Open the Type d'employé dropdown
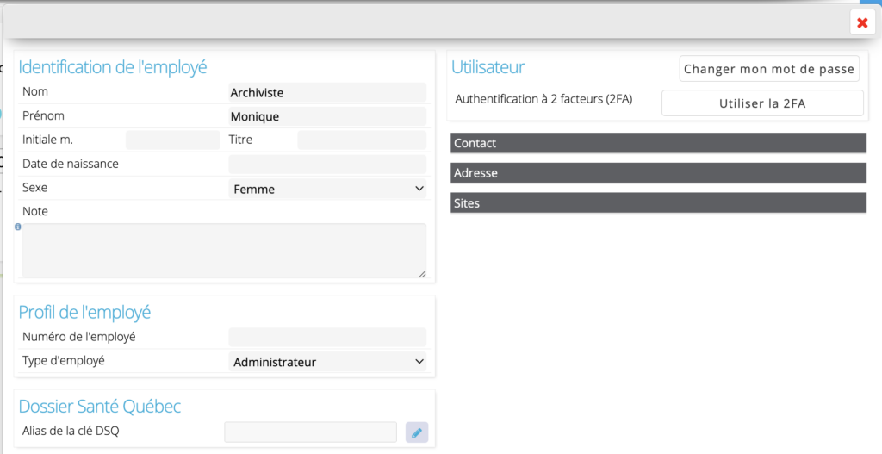Screen dimensions: 882x454 (x=327, y=362)
